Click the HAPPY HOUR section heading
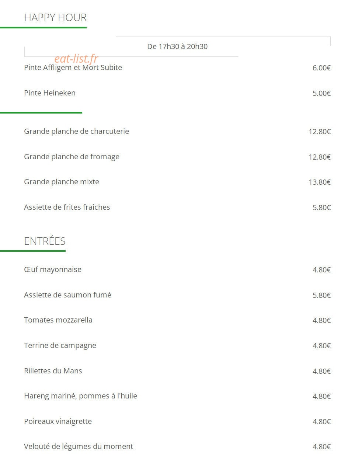The image size is (341, 460). 55,17
